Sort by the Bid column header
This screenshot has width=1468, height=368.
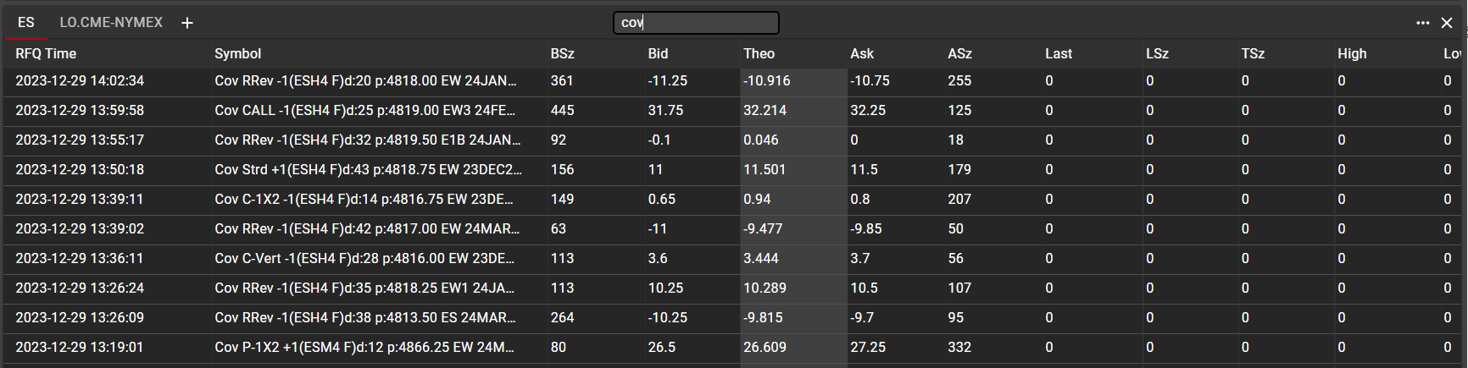658,53
